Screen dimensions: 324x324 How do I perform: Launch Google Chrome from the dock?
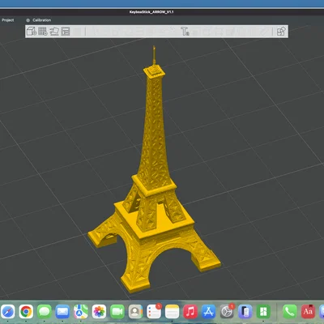(x=26, y=312)
